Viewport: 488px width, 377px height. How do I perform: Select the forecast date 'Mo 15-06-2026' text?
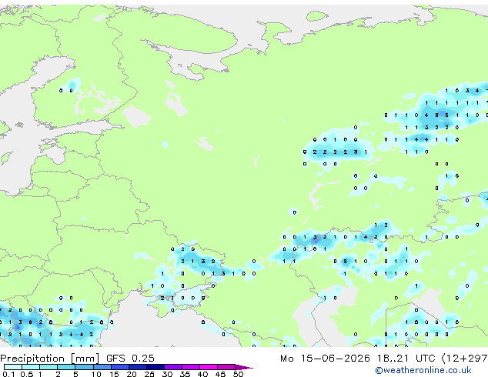click(x=325, y=359)
